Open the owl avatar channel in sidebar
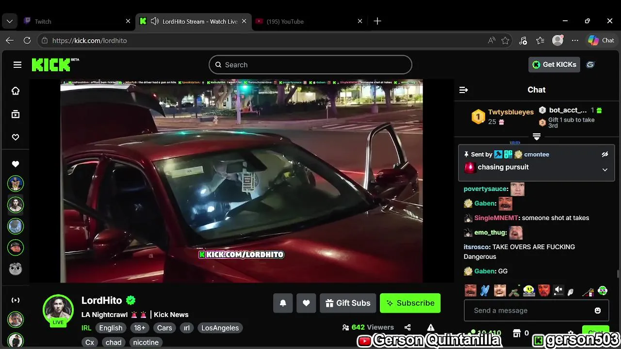This screenshot has height=349, width=621. [16, 269]
